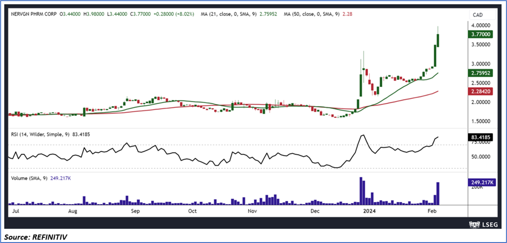507x243 pixels.
Task: Click the Feb label on time axis
Action: tap(431, 212)
